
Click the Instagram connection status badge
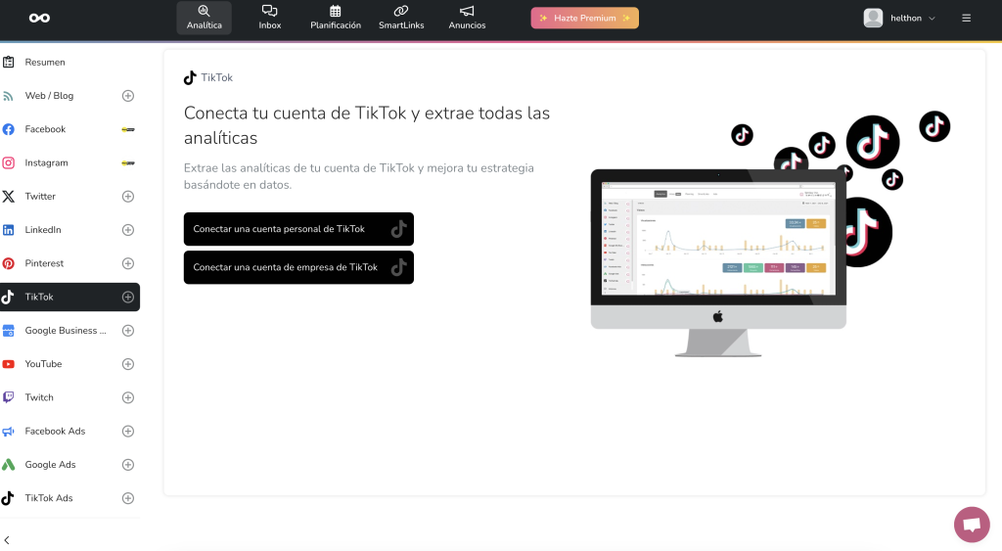coord(128,163)
